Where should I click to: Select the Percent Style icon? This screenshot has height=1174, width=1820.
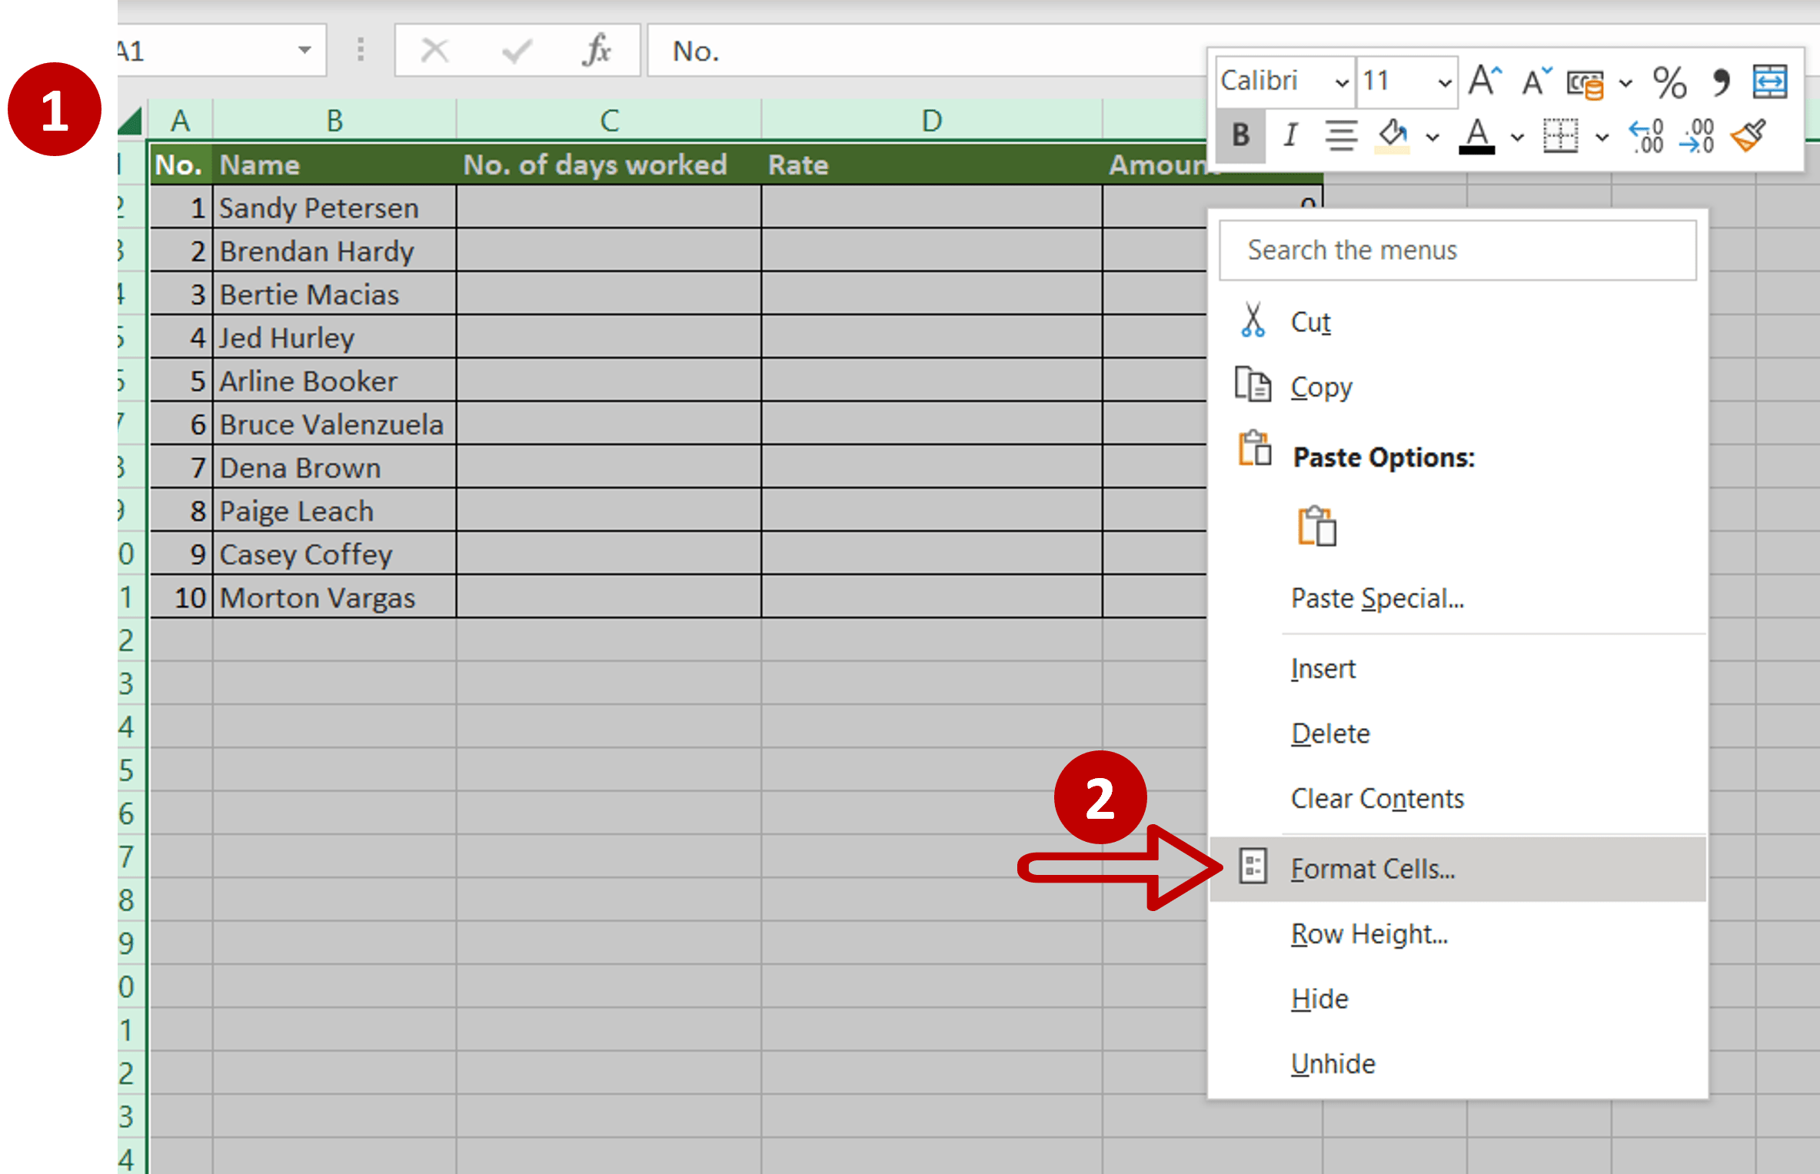1669,81
